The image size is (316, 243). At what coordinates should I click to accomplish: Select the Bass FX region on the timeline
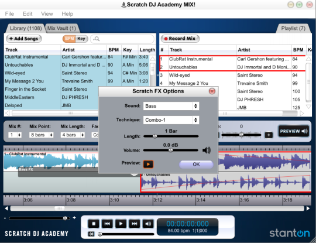point(78,172)
